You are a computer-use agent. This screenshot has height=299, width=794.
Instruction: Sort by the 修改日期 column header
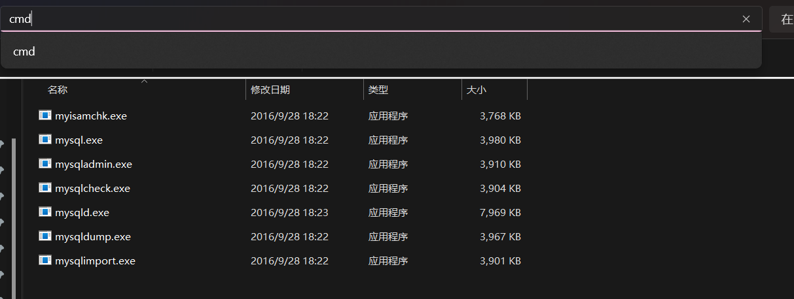click(270, 90)
